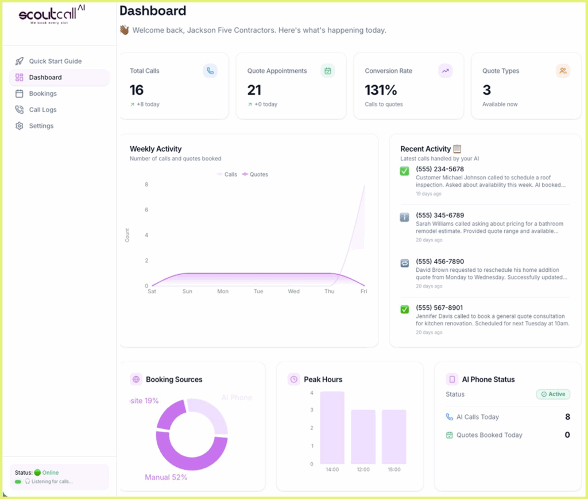Click the calendar icon in Quote Appointments card
This screenshot has height=499, width=588.
(328, 71)
